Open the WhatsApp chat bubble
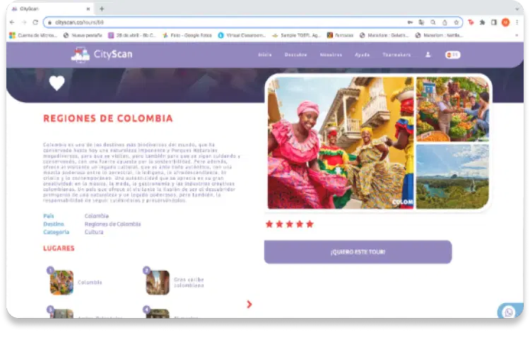The height and width of the screenshot is (342, 530). click(x=509, y=312)
